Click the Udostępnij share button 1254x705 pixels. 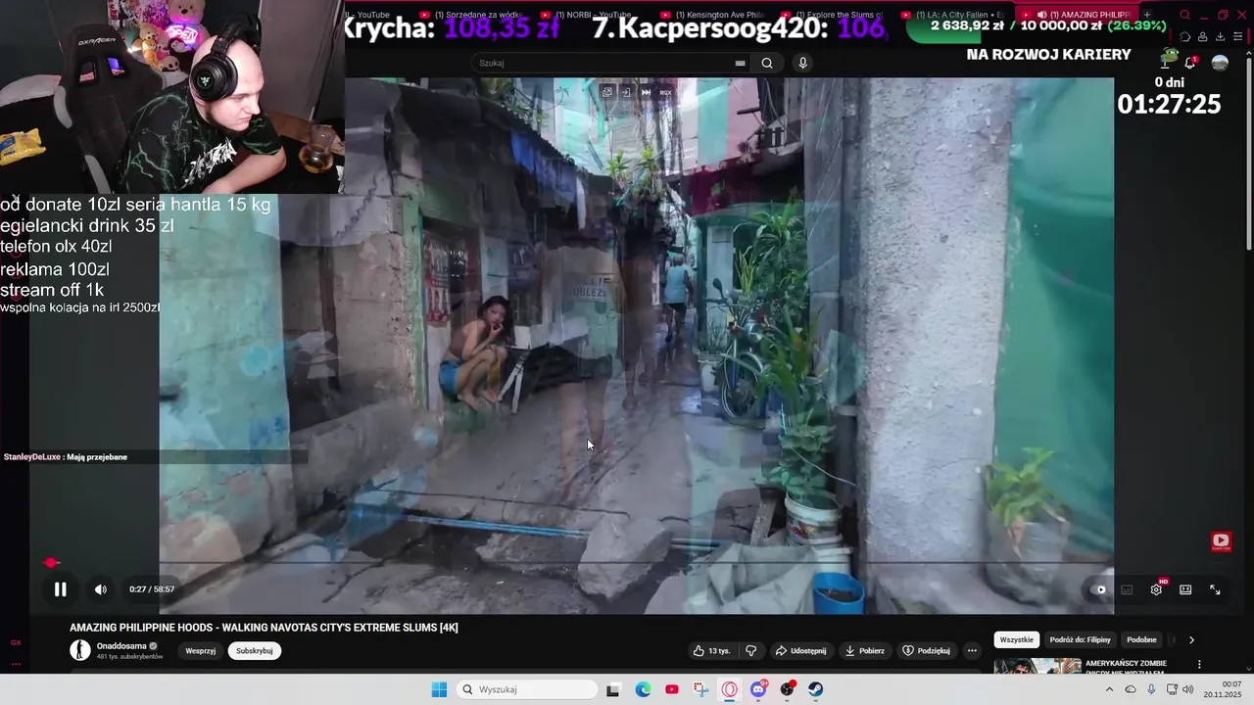(x=800, y=651)
